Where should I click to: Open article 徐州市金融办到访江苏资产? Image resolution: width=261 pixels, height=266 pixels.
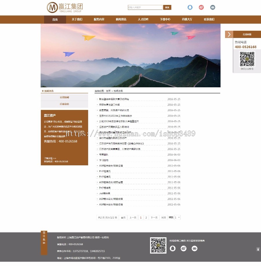(x=113, y=138)
